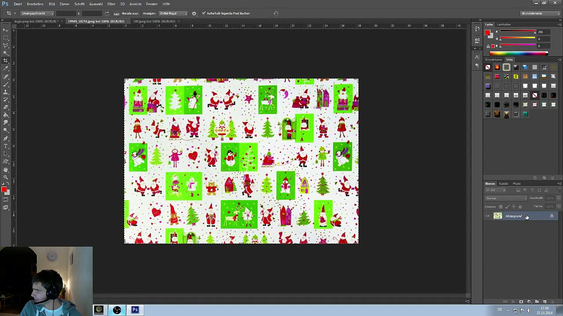
Task: Switch to the Kanäle tab
Action: pos(504,183)
